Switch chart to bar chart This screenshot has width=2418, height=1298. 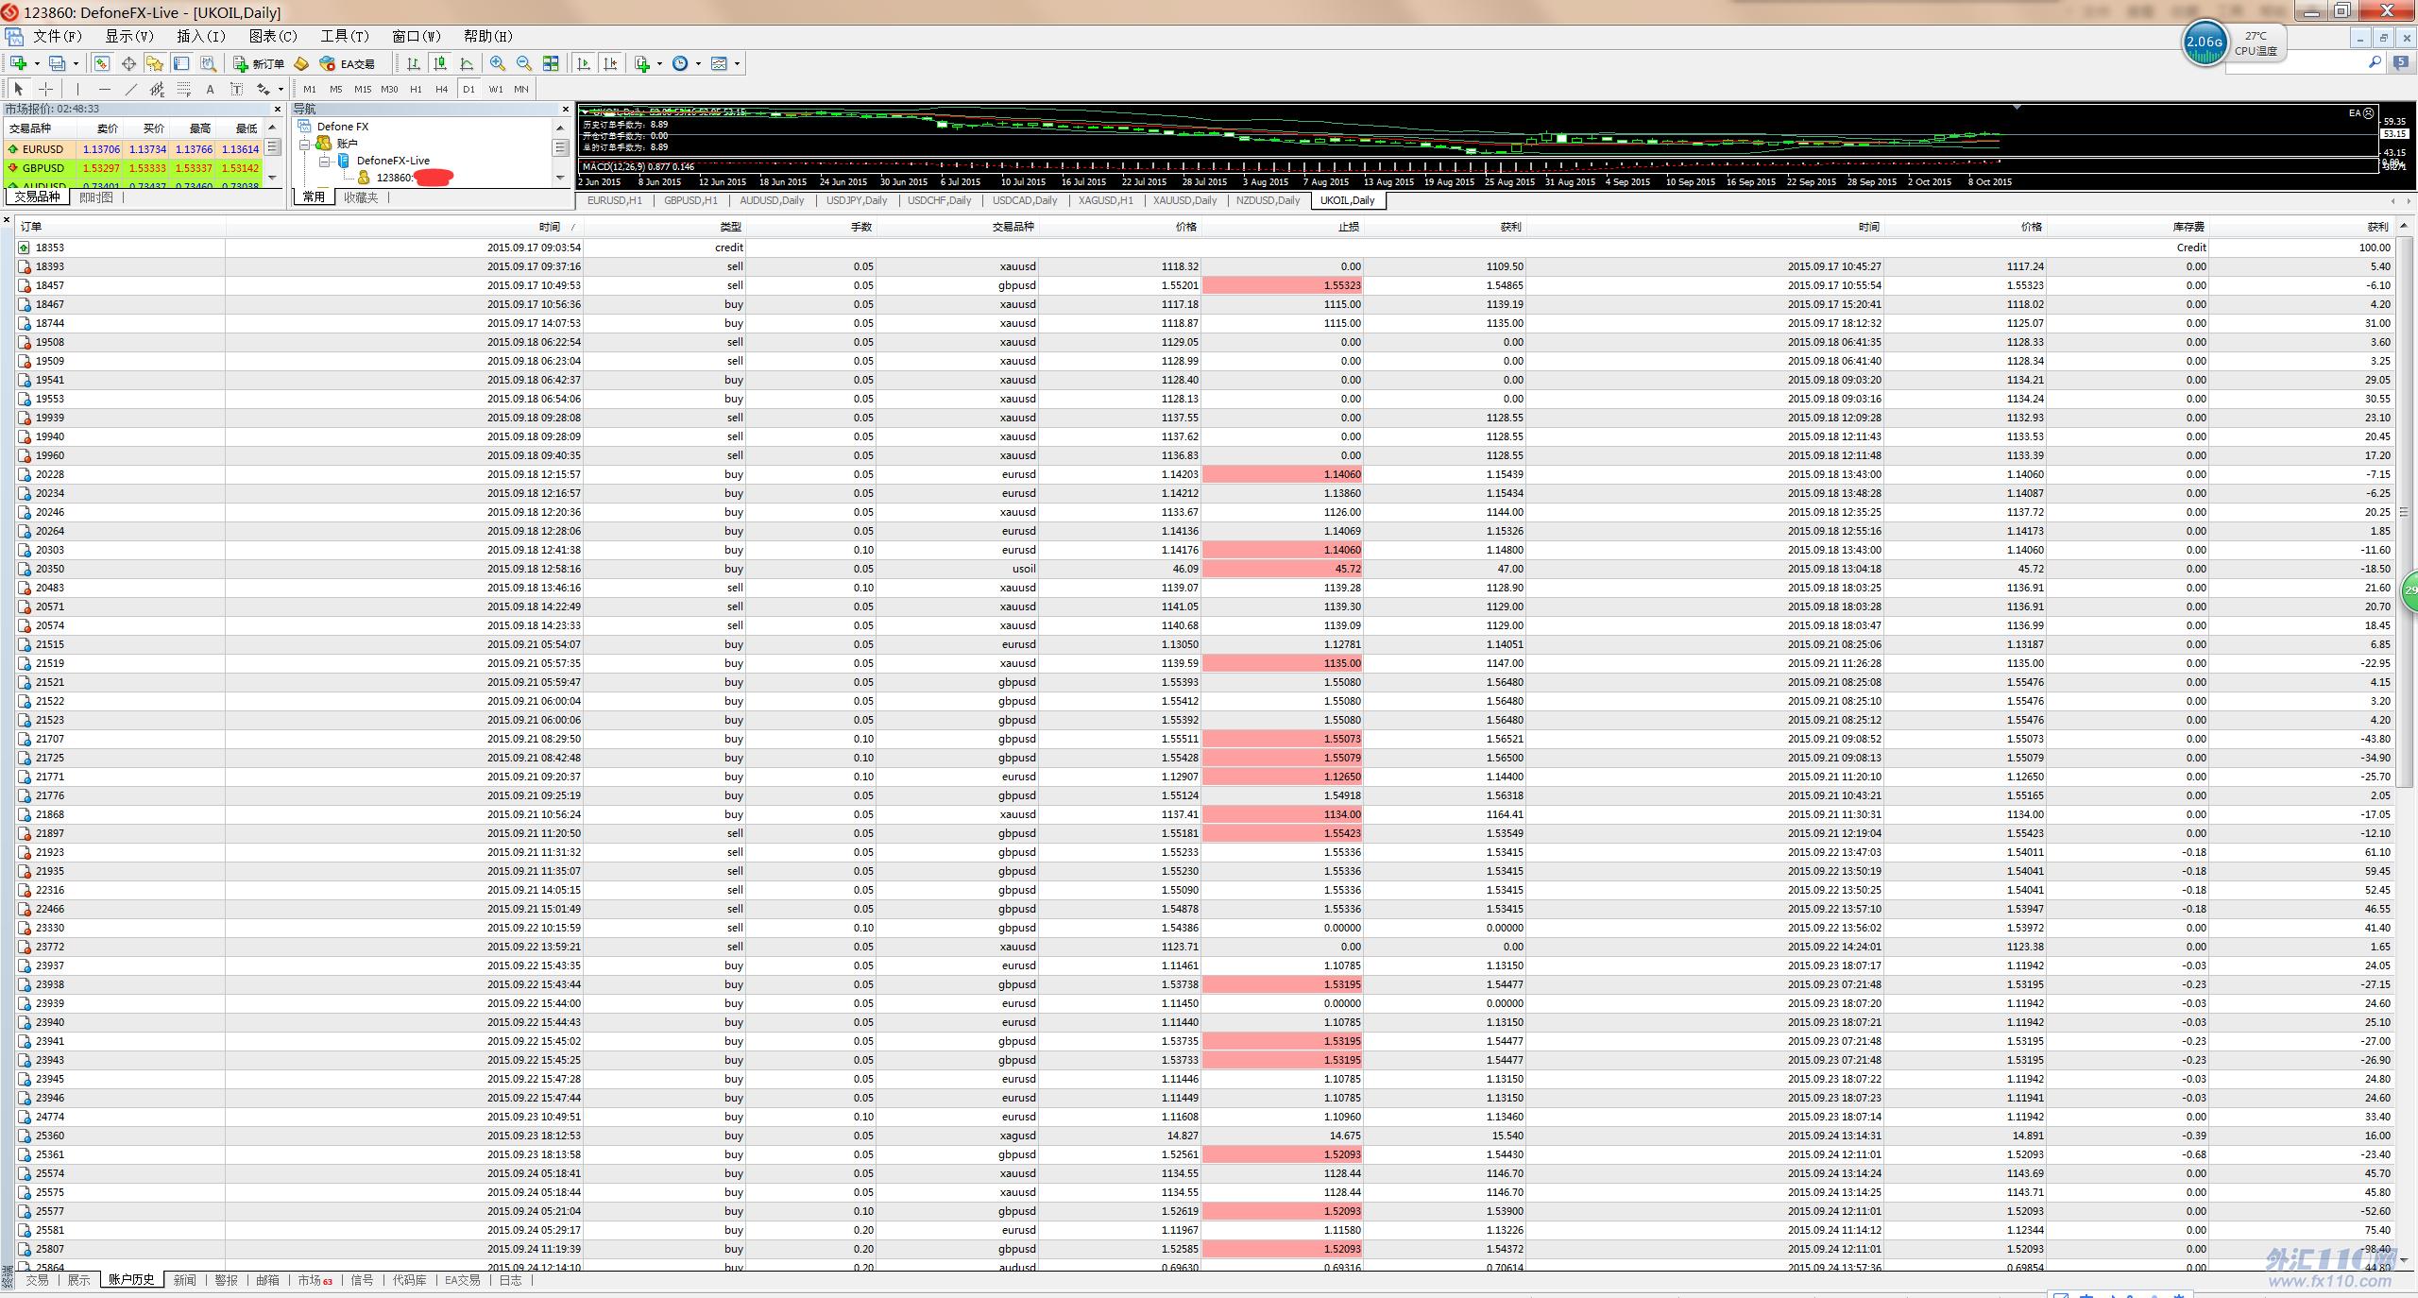tap(414, 63)
